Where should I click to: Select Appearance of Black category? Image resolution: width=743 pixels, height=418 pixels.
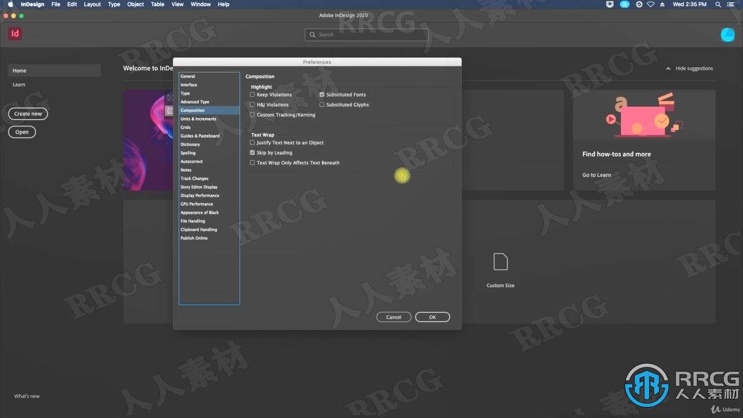(x=209, y=212)
